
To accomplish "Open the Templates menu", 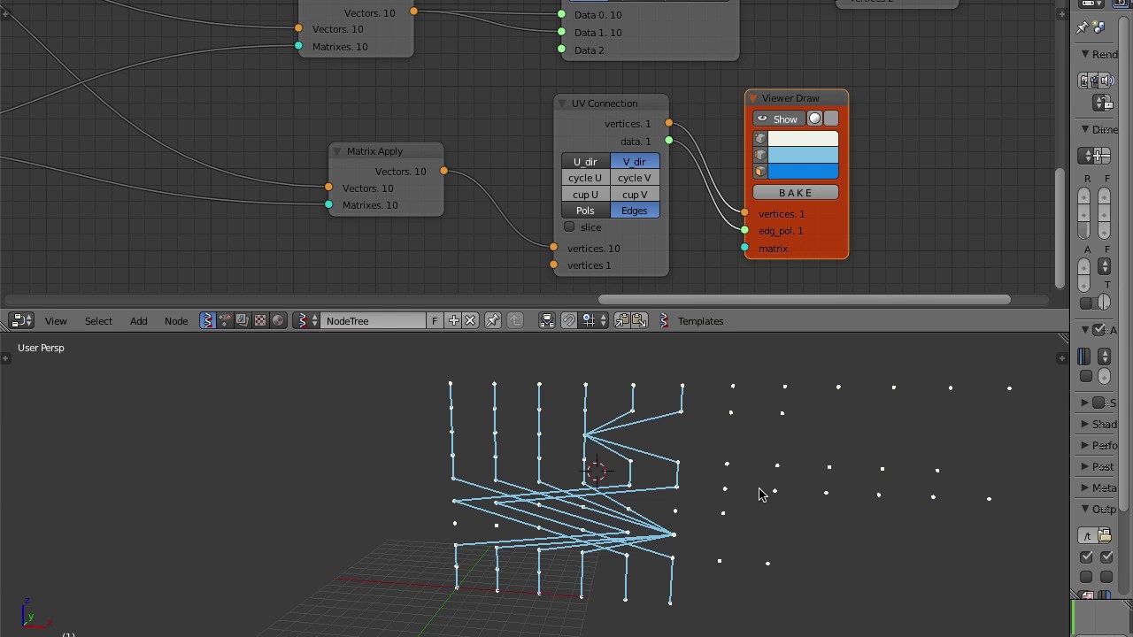I will 700,321.
